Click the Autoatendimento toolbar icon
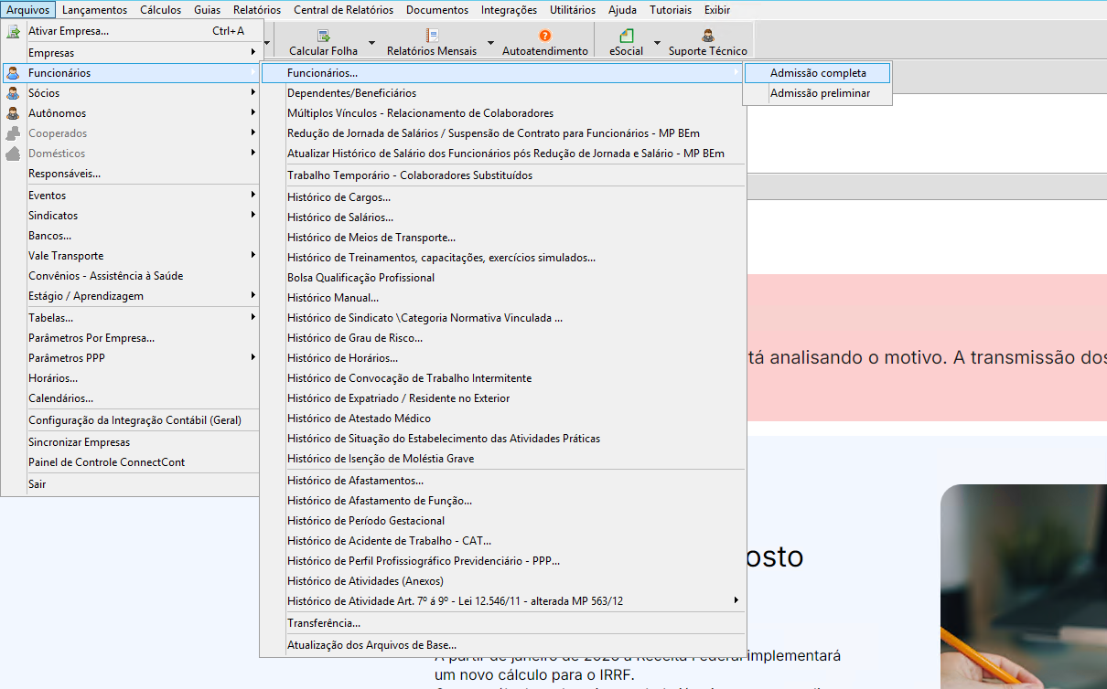1107x689 pixels. point(545,37)
